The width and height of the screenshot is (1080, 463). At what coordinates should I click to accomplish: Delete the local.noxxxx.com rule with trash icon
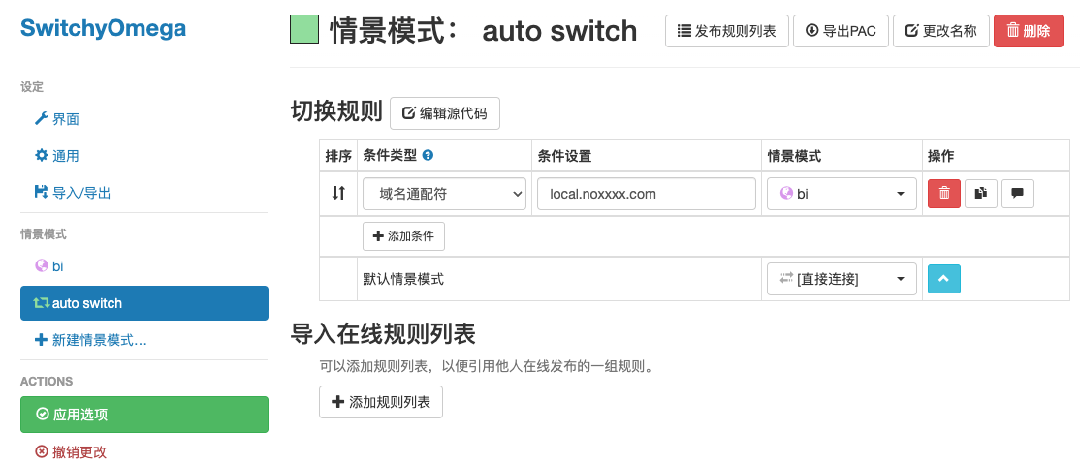[944, 194]
